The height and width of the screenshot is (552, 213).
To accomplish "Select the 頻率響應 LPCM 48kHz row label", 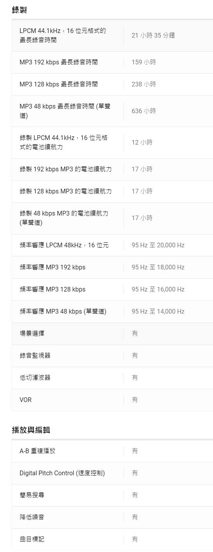I will 64,245.
